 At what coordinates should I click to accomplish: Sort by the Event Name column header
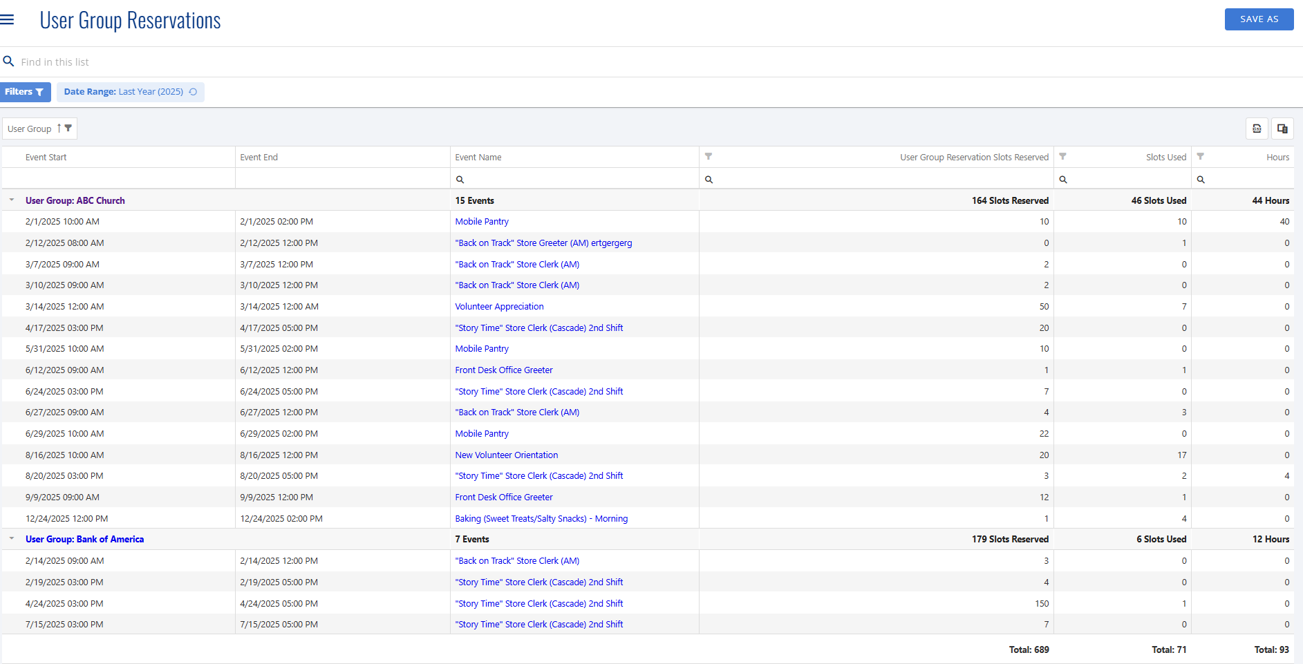pyautogui.click(x=478, y=158)
